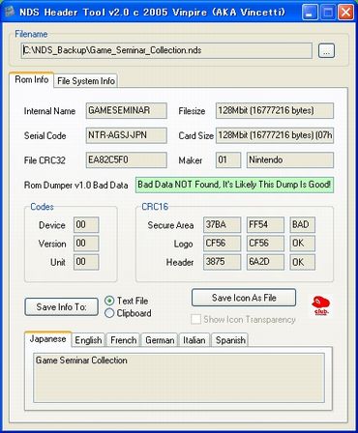This screenshot has height=433, width=358.
Task: Click the Club Nintendo ROM icon image
Action: [x=321, y=305]
